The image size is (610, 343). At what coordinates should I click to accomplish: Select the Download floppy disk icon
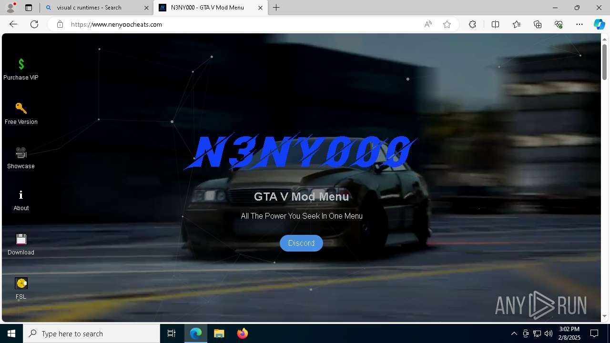(21, 239)
